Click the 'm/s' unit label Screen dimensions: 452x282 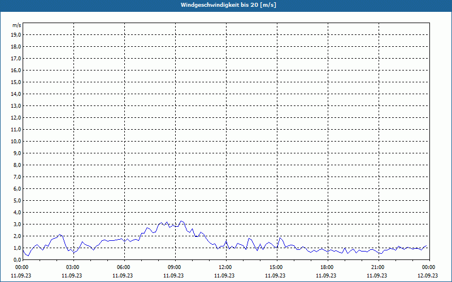coord(17,25)
